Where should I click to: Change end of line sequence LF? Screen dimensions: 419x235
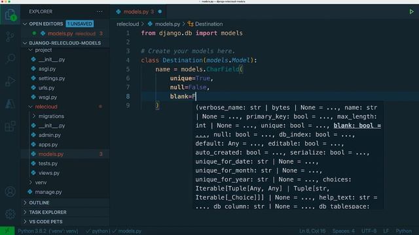(x=386, y=231)
